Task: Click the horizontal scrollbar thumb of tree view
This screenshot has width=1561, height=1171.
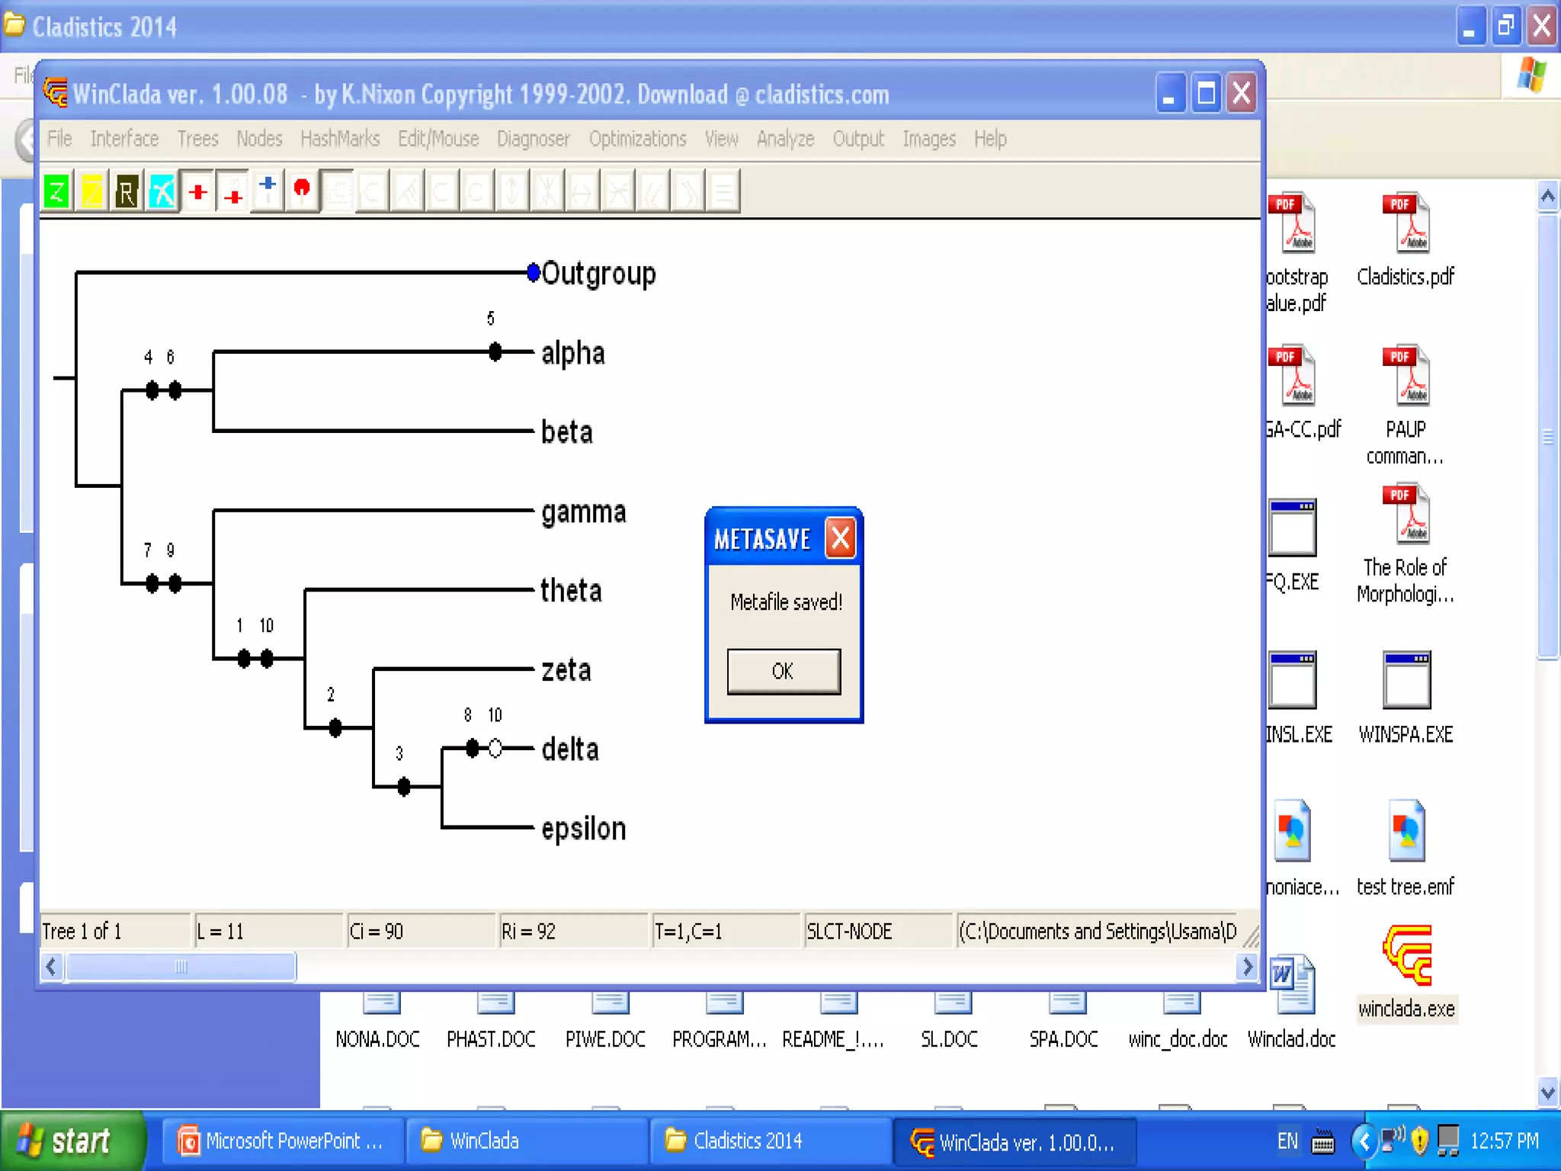Action: pyautogui.click(x=181, y=967)
